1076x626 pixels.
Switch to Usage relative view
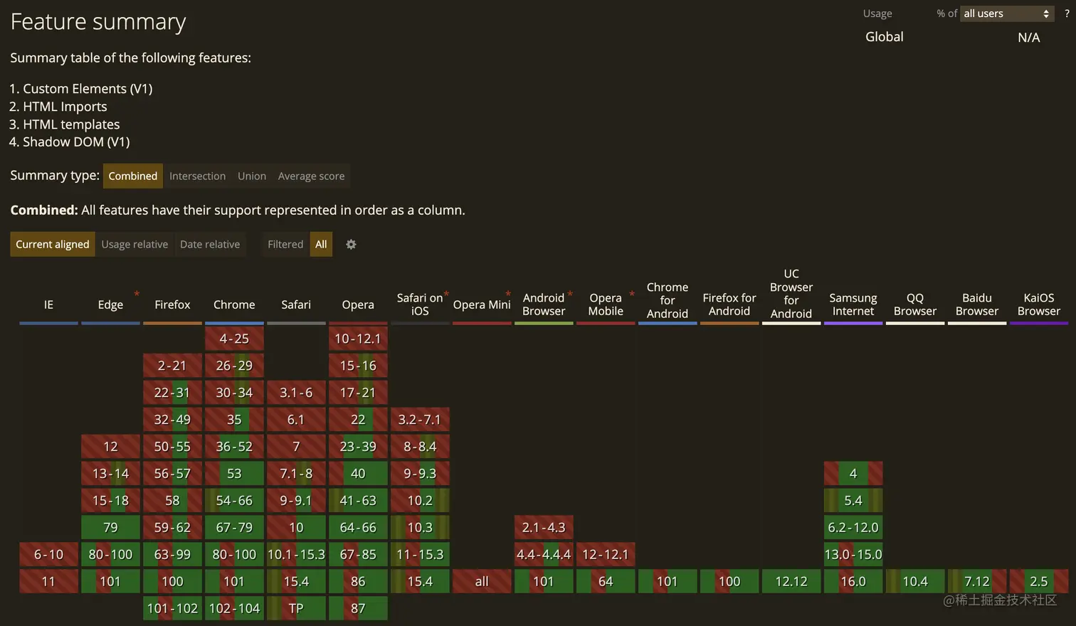point(134,244)
